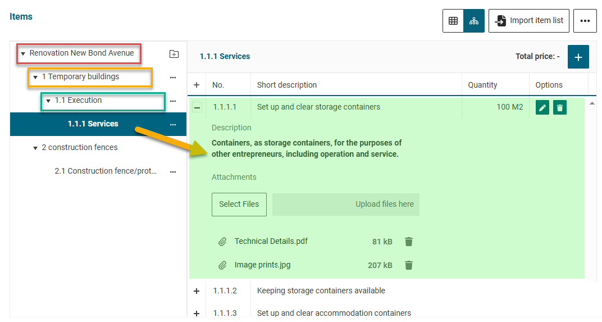The height and width of the screenshot is (322, 602).
Task: Click the Select Files button
Action: (x=239, y=205)
